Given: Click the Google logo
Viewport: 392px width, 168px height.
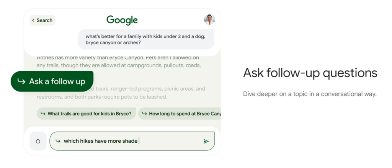Looking at the screenshot, I should (x=122, y=20).
